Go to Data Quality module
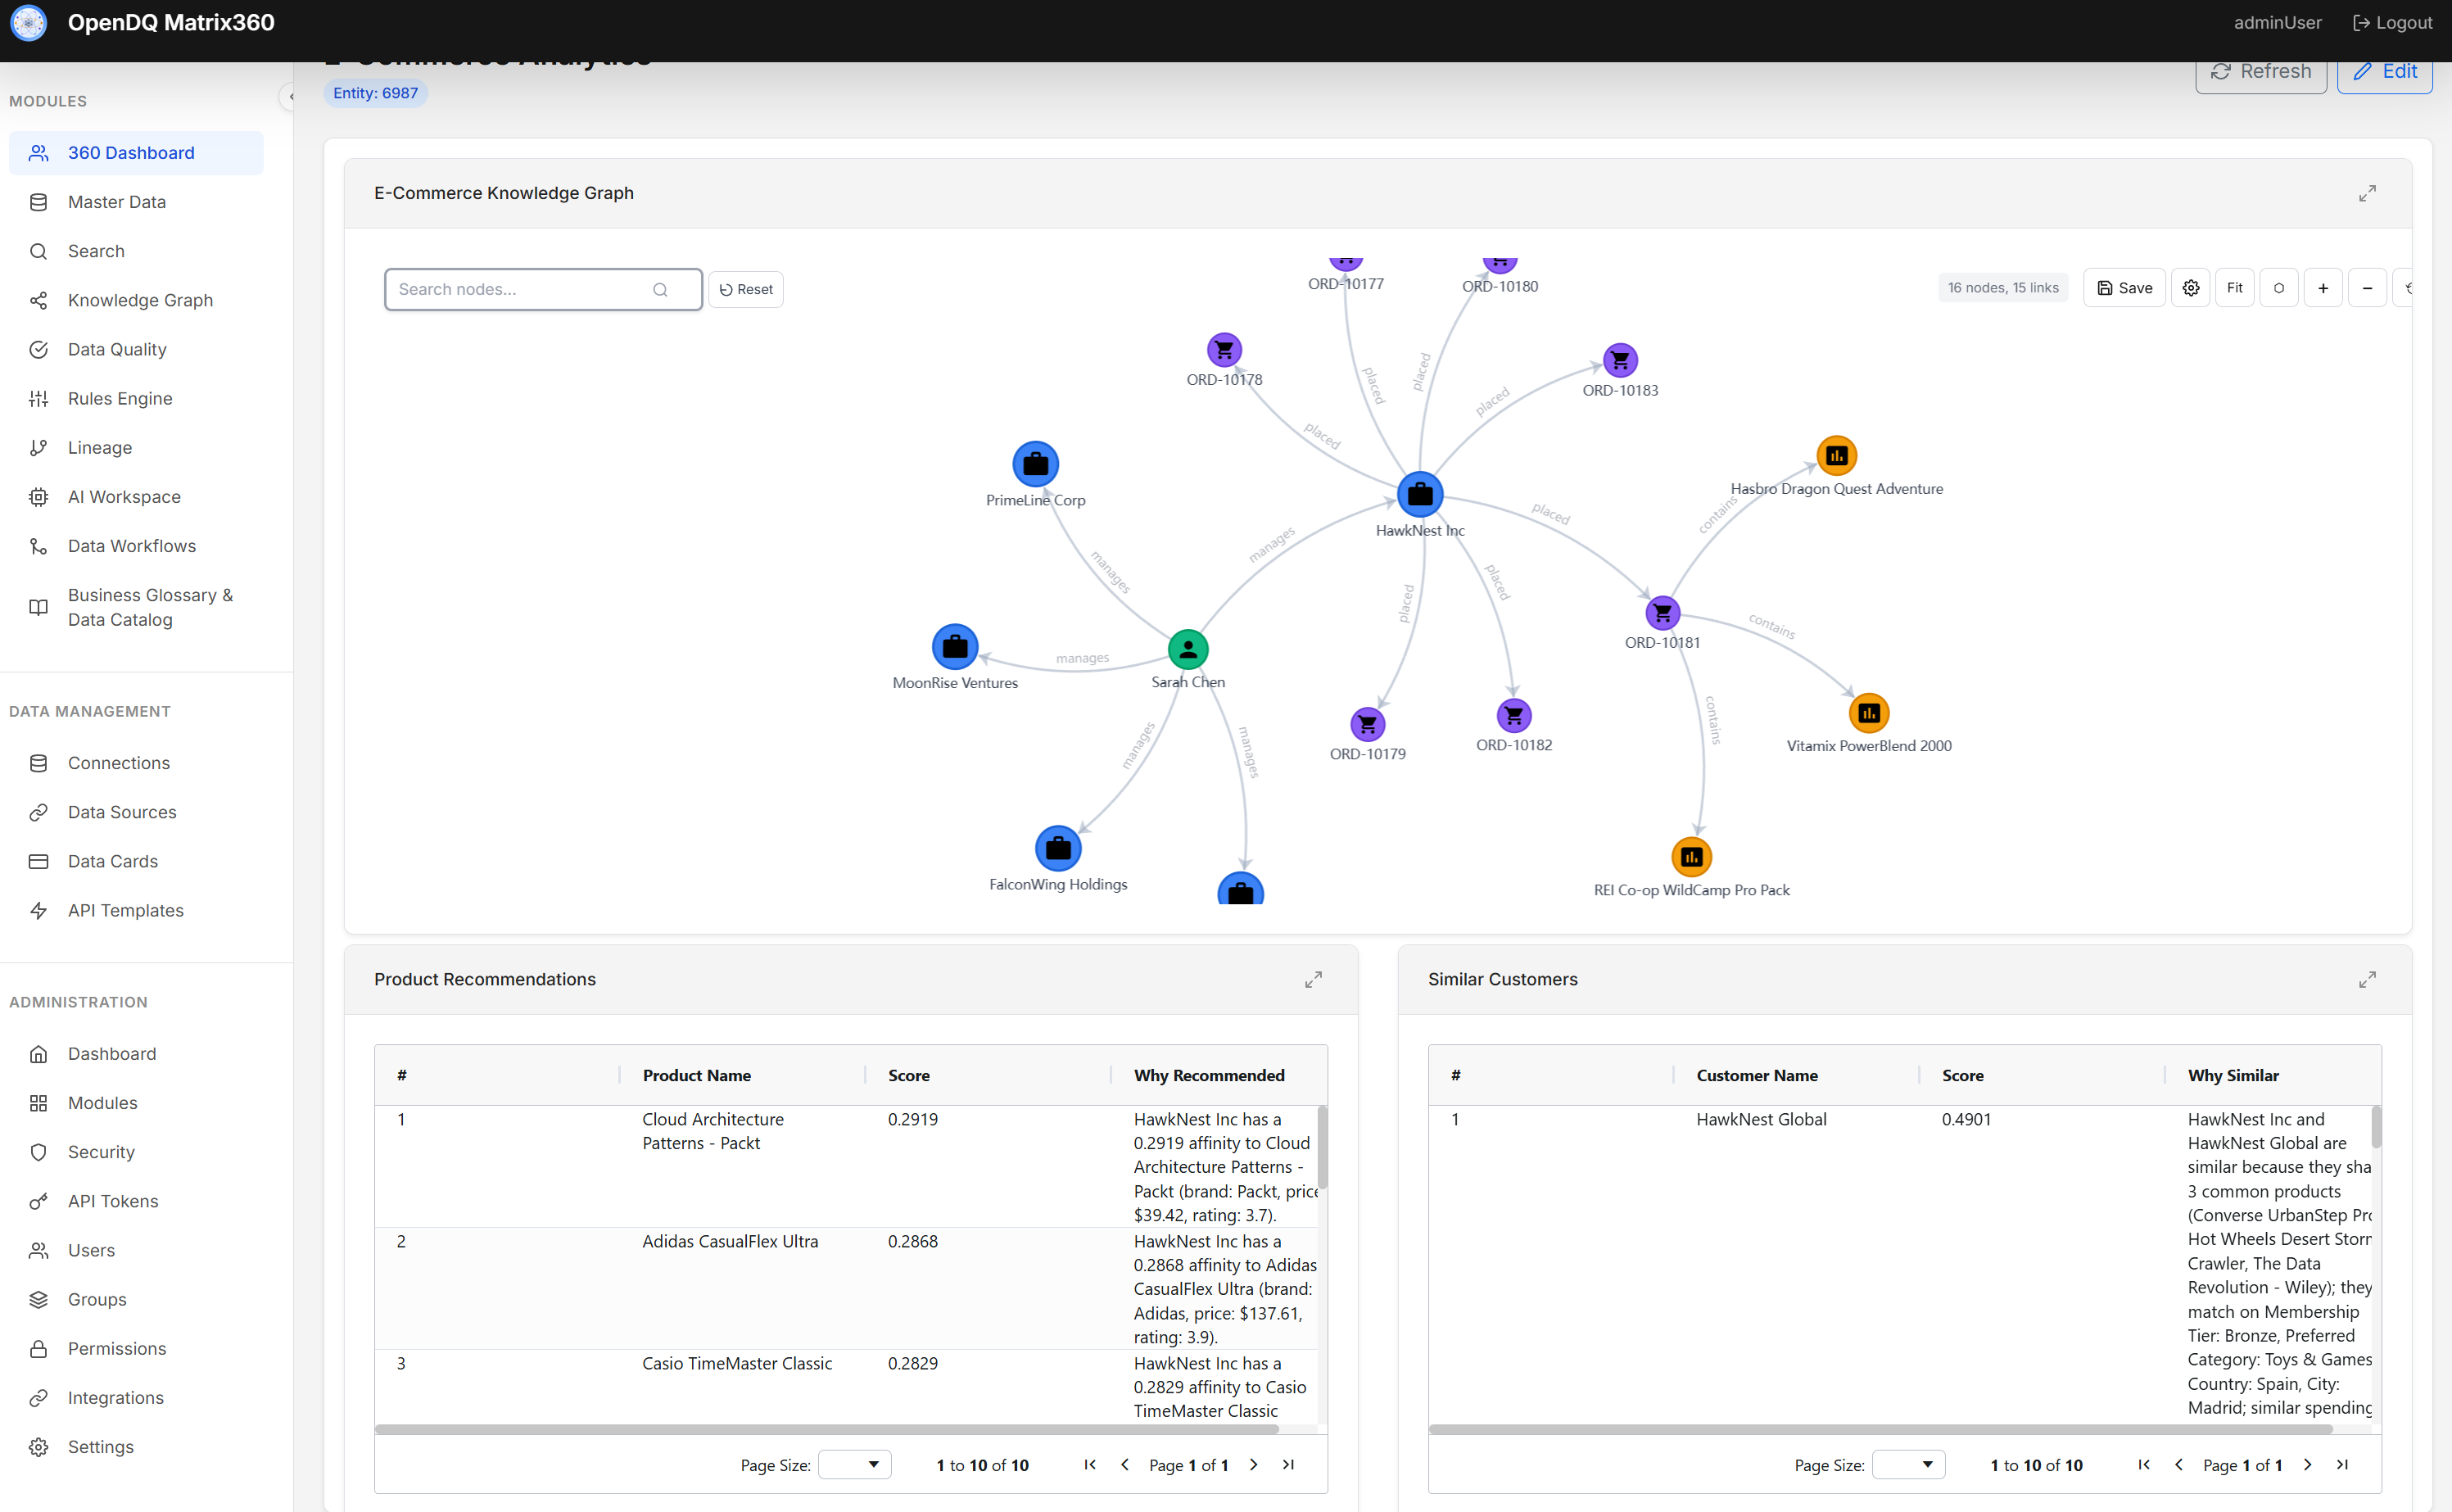 [x=117, y=349]
